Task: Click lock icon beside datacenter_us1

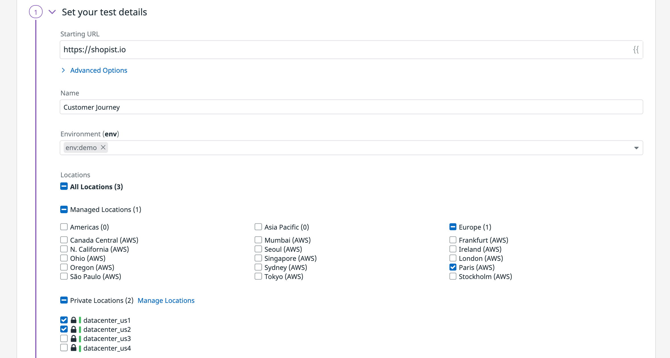Action: click(74, 320)
